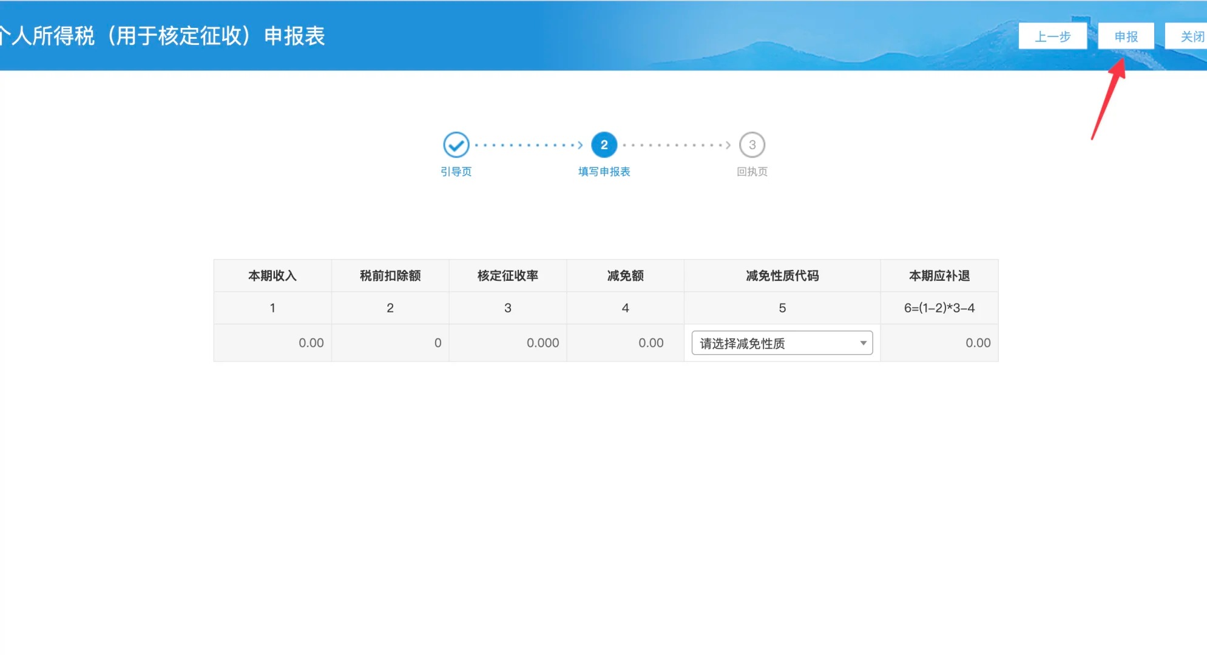
Task: Submit the form with 申报 button
Action: (x=1126, y=36)
